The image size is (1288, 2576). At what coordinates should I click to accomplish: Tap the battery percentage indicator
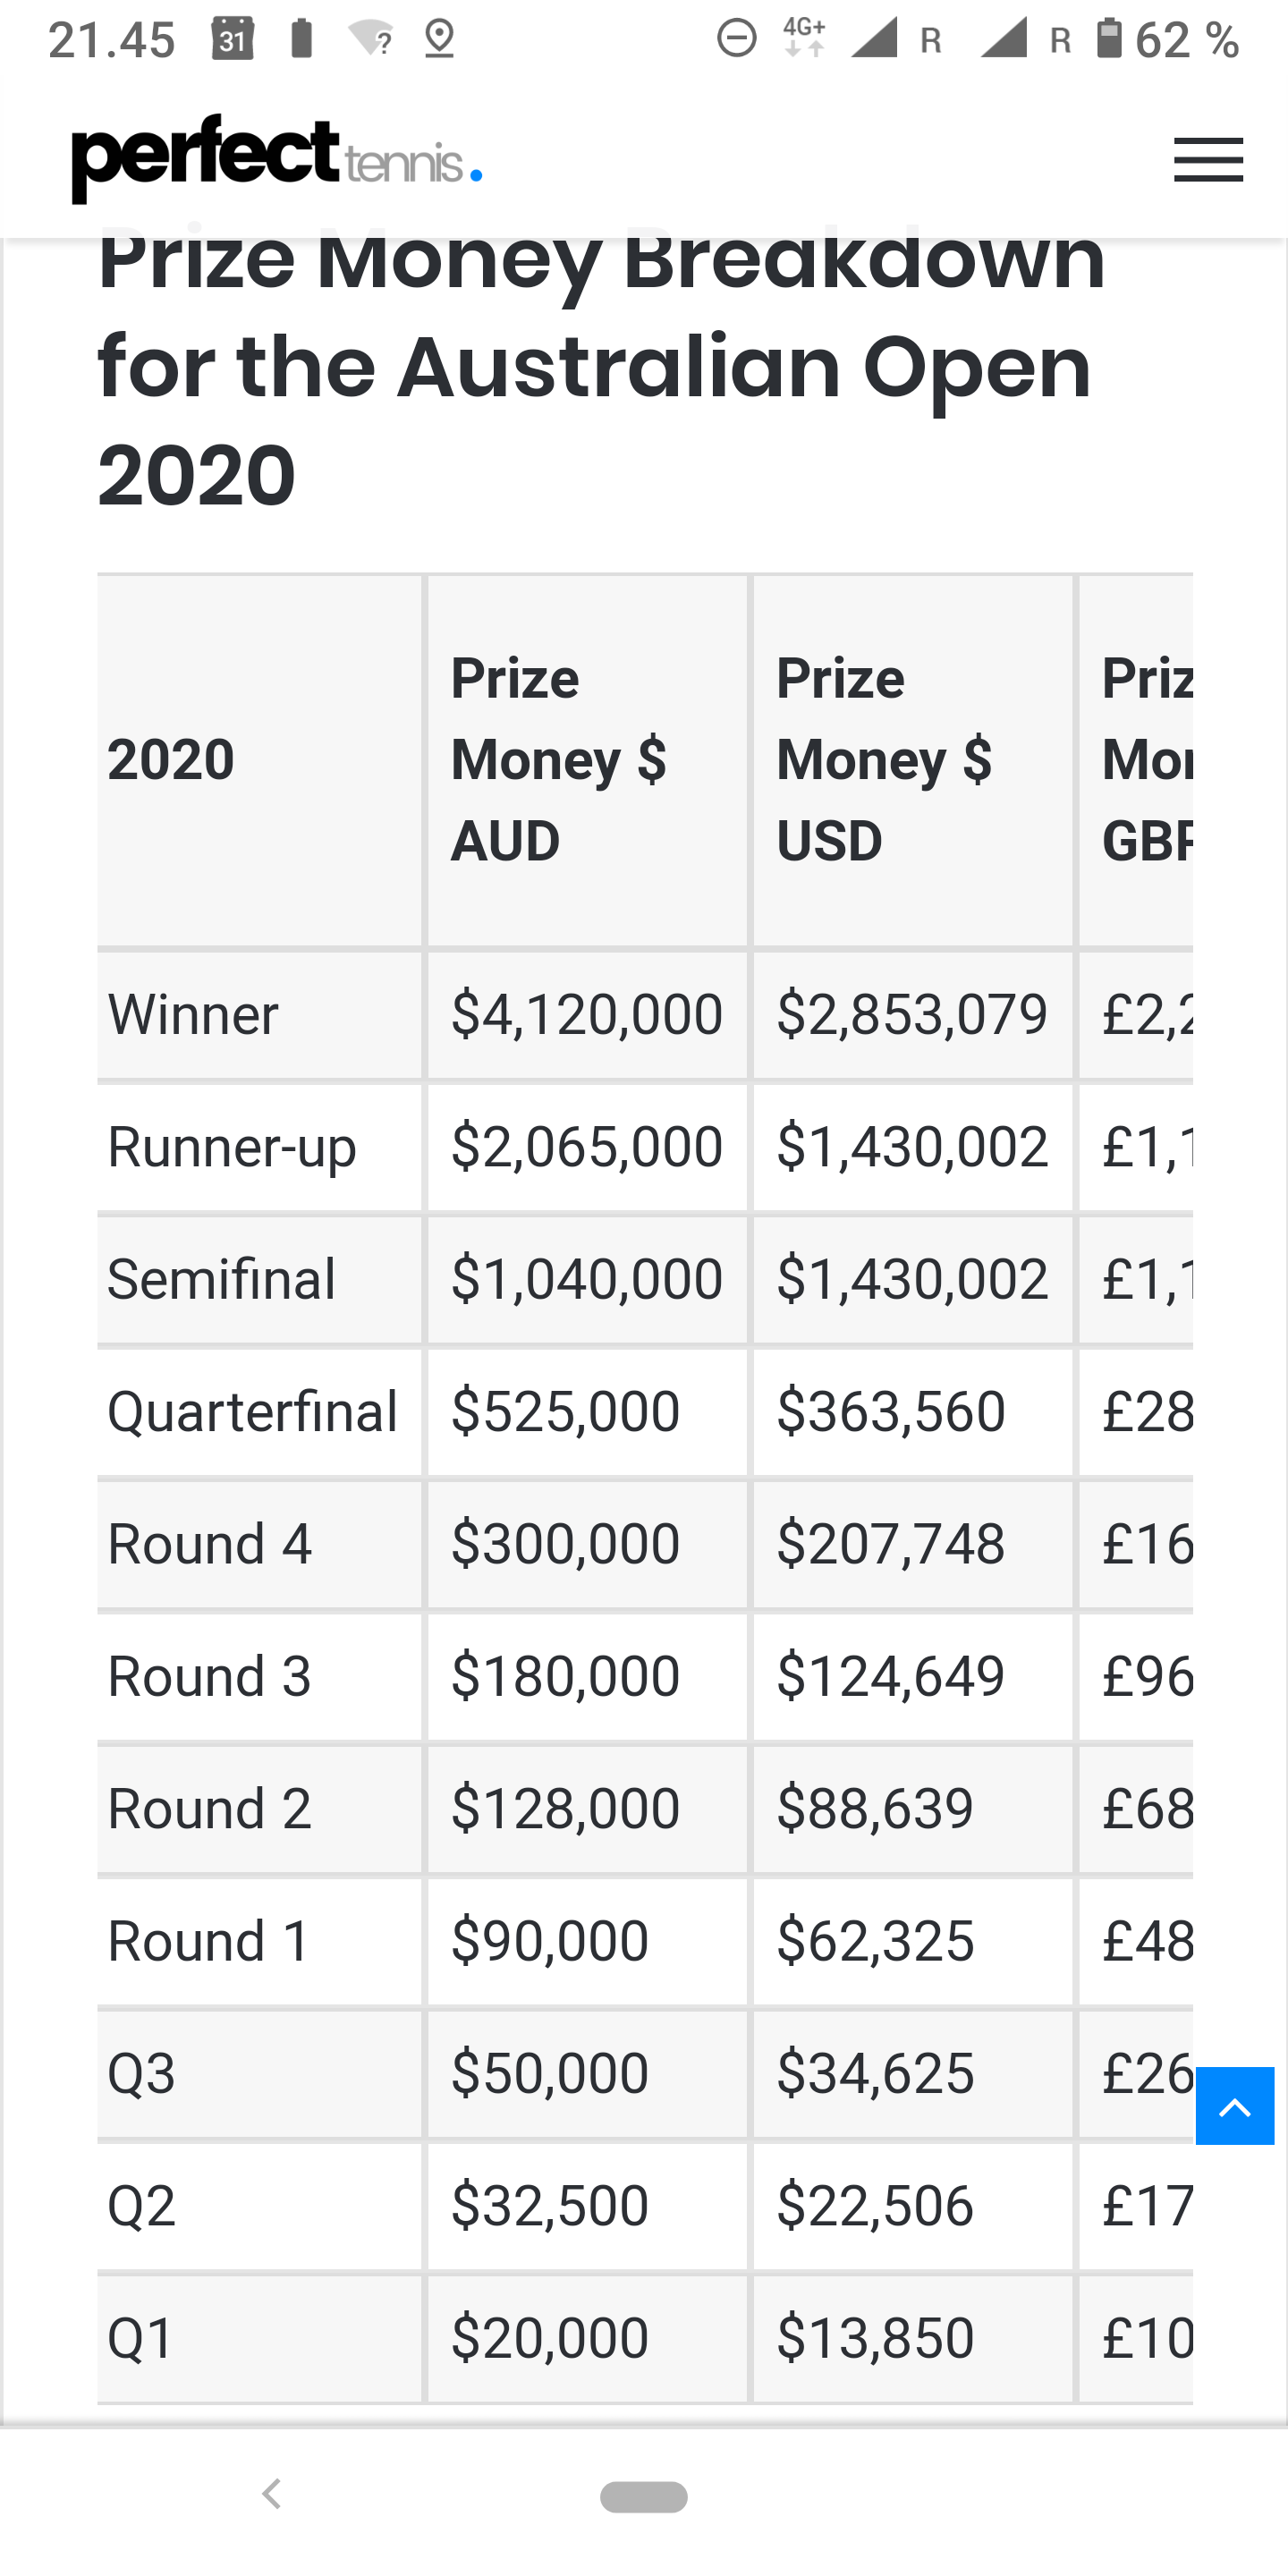[1186, 40]
